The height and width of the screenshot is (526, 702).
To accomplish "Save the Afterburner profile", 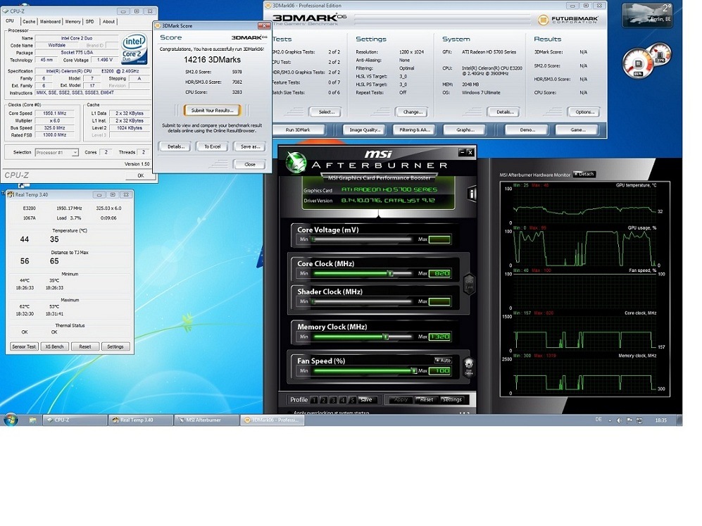I will pyautogui.click(x=366, y=400).
